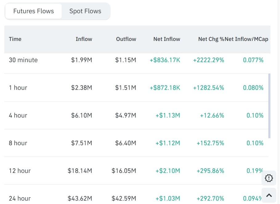Select the Futures Flows tab
The height and width of the screenshot is (204, 280).
(34, 11)
